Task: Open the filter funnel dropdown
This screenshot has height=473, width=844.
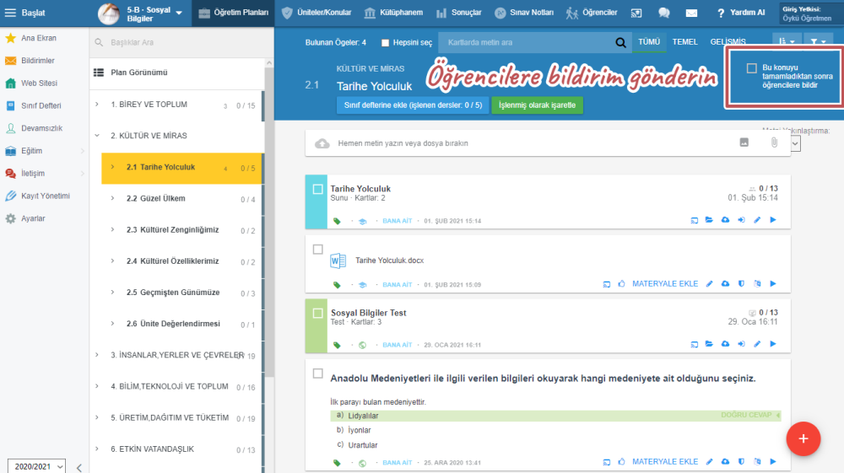Action: click(x=818, y=41)
